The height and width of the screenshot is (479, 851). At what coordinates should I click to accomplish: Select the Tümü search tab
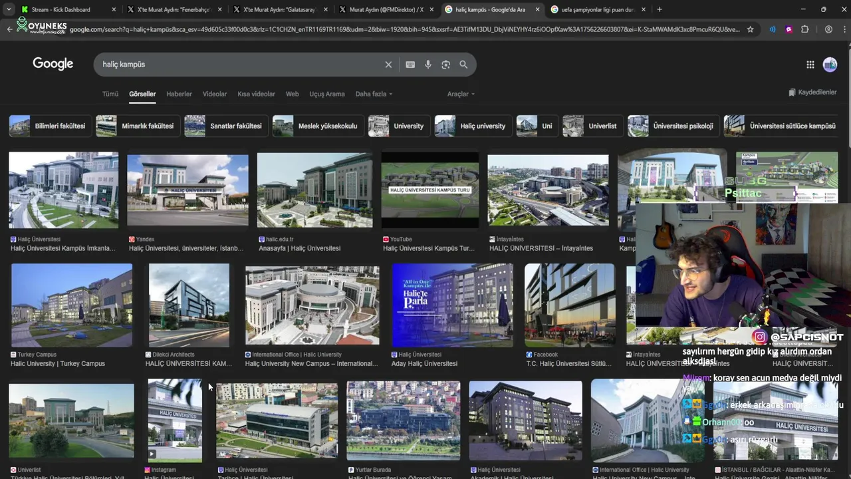[x=110, y=94]
